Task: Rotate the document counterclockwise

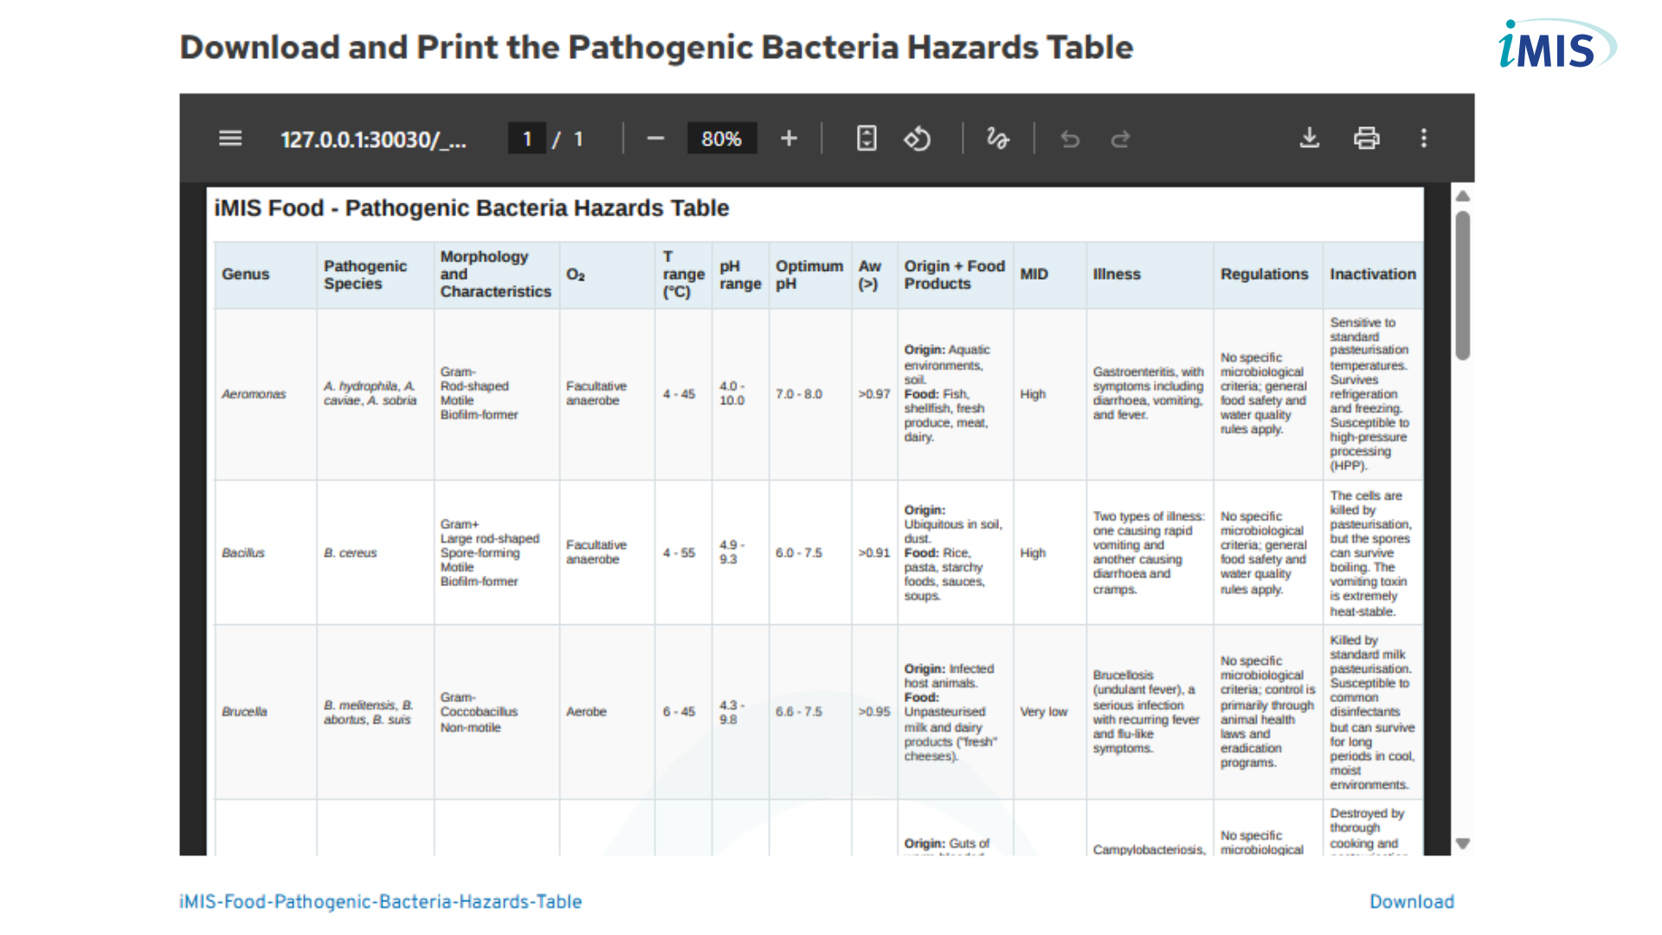Action: click(x=918, y=139)
